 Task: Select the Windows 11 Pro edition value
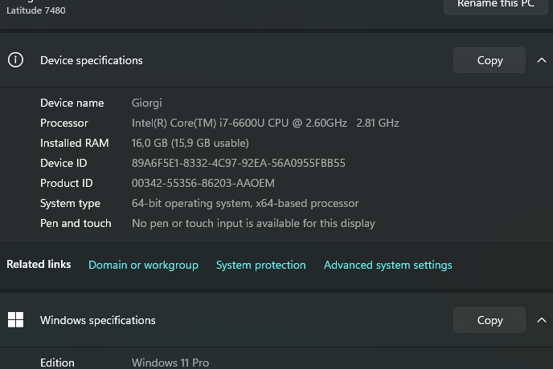[170, 363]
